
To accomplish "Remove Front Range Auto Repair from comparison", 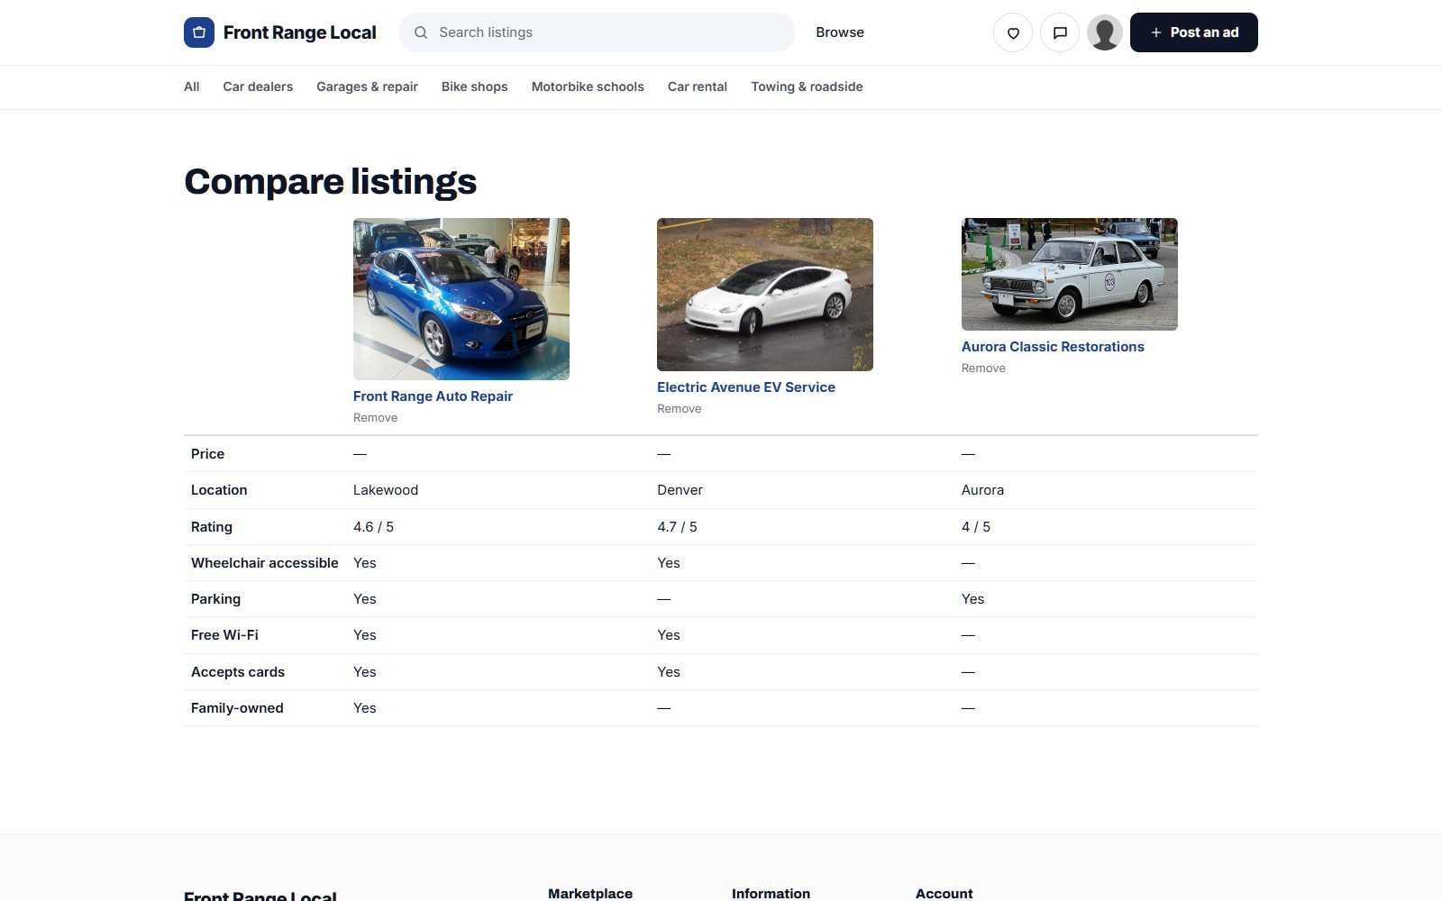I will tap(375, 418).
